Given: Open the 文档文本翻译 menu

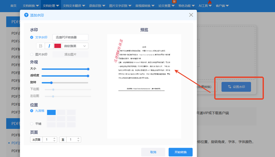Looking at the screenshot, I should [74, 6].
